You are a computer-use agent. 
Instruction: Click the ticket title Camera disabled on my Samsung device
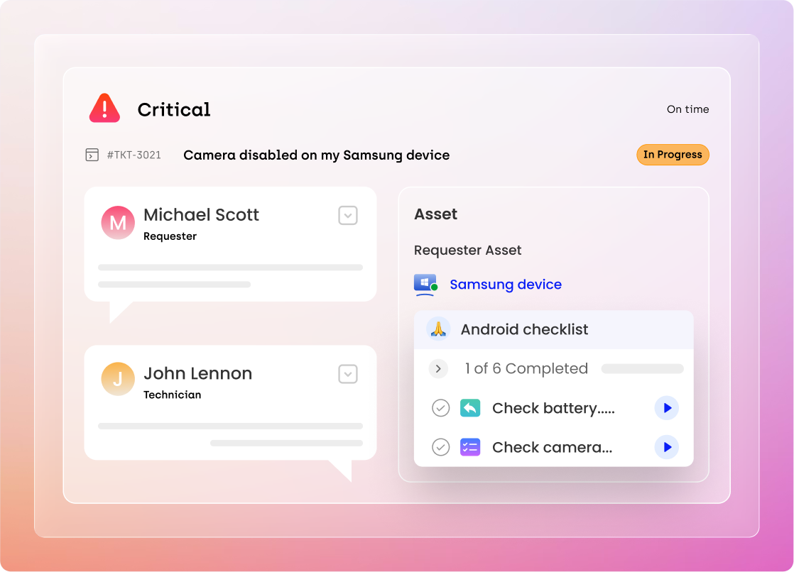316,155
